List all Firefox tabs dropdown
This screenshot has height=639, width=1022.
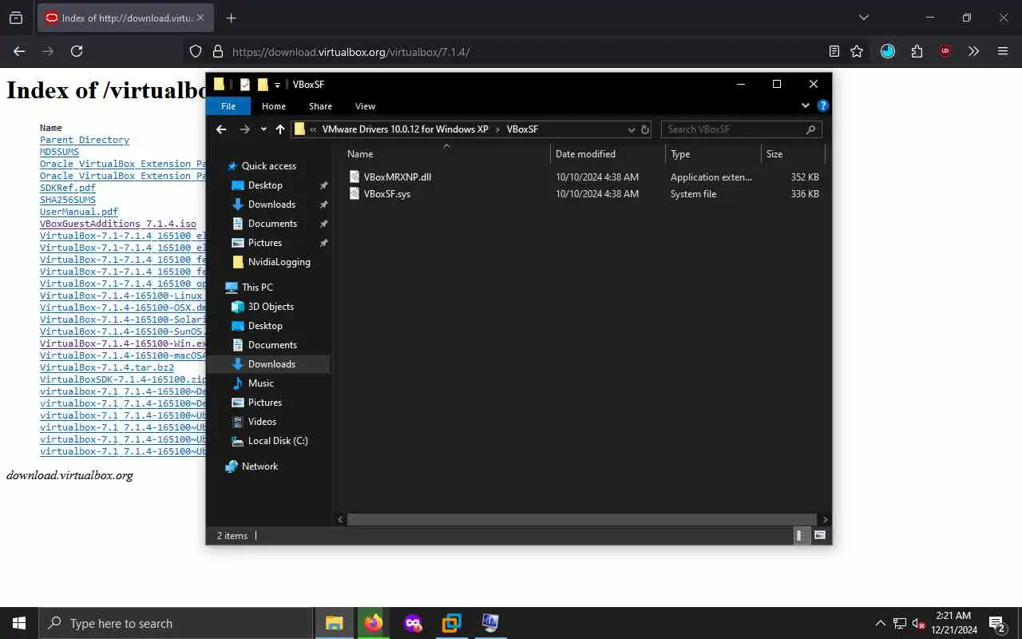click(x=863, y=18)
